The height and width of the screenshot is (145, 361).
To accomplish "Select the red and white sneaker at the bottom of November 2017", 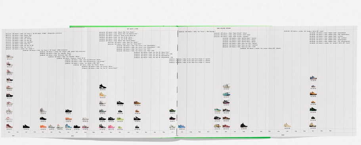I will pyautogui.click(x=10, y=126).
